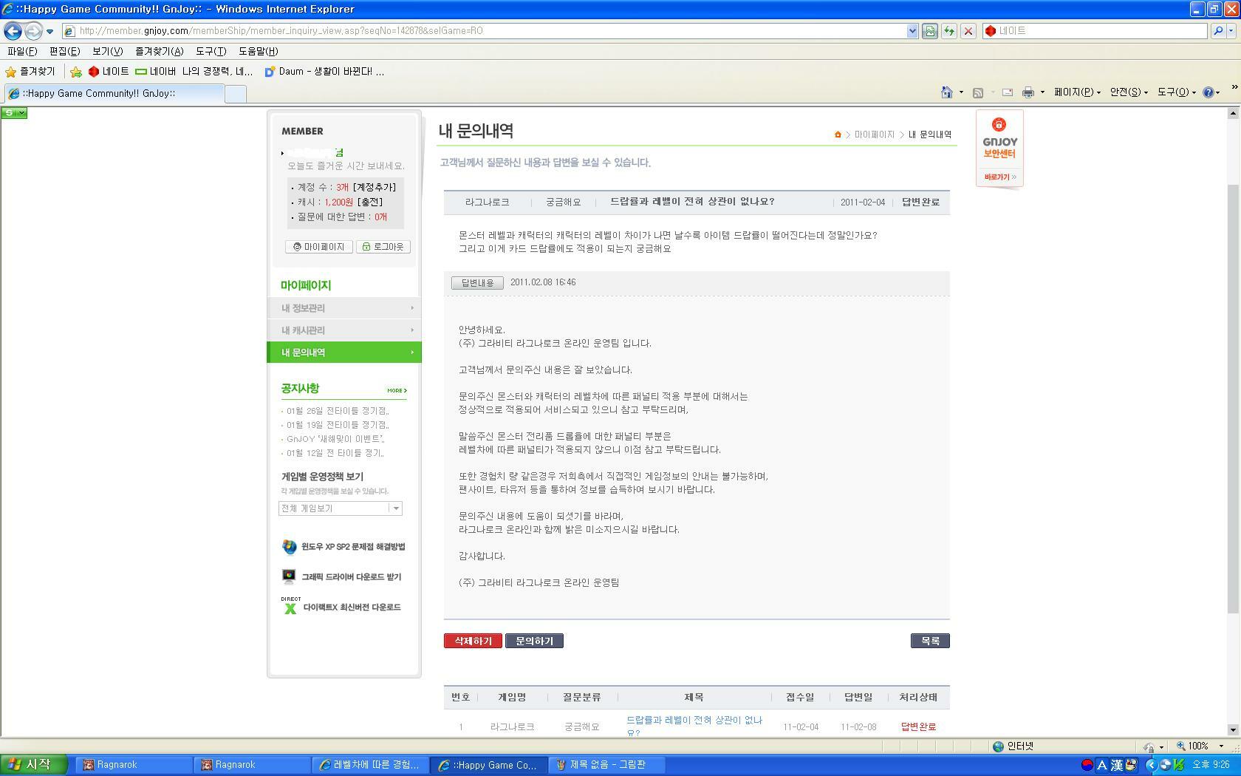Image resolution: width=1241 pixels, height=776 pixels.
Task: Open the 파일(F) menu
Action: [x=22, y=51]
